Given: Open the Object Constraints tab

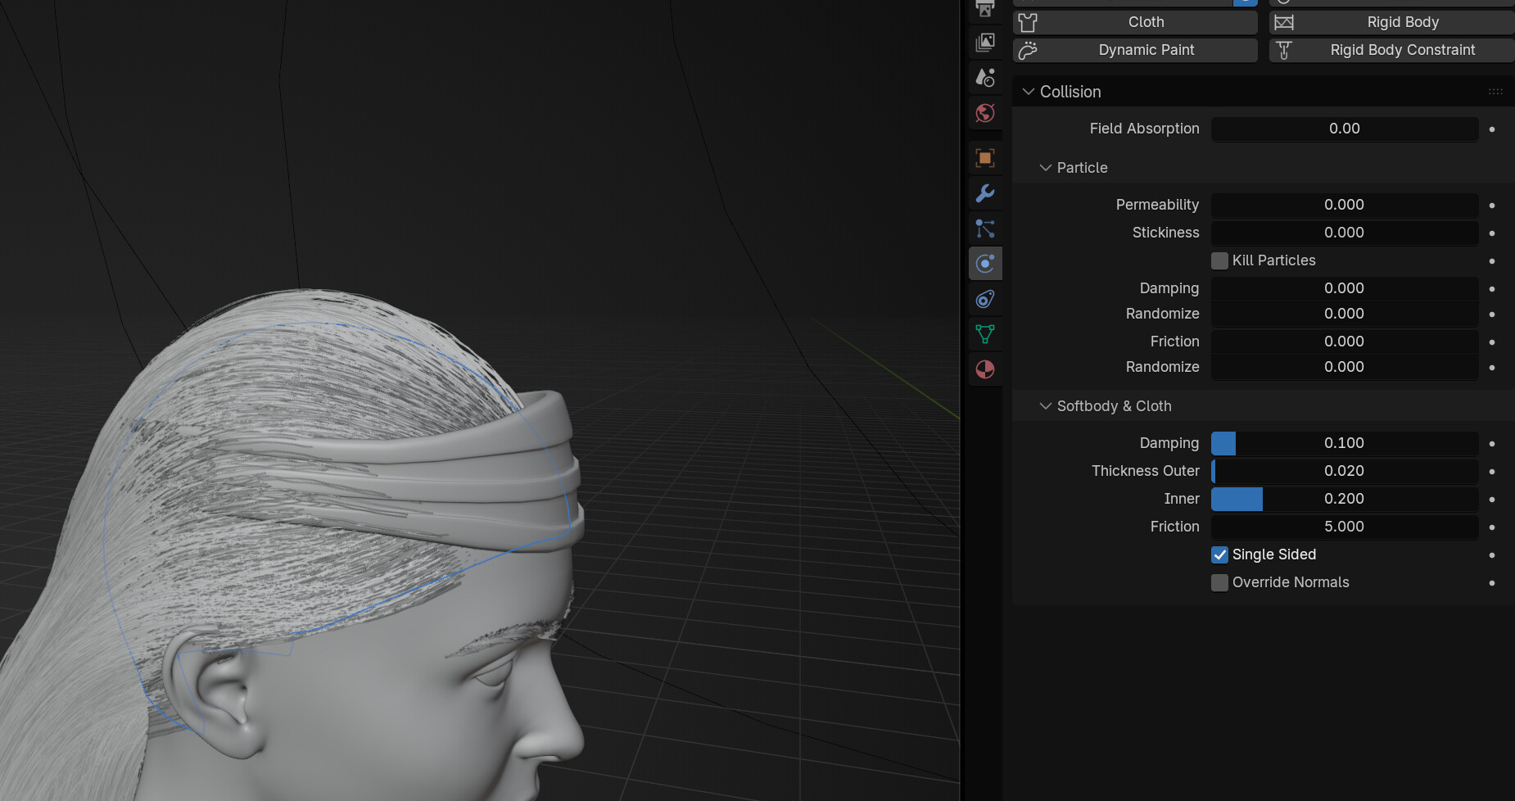Looking at the screenshot, I should tap(985, 299).
